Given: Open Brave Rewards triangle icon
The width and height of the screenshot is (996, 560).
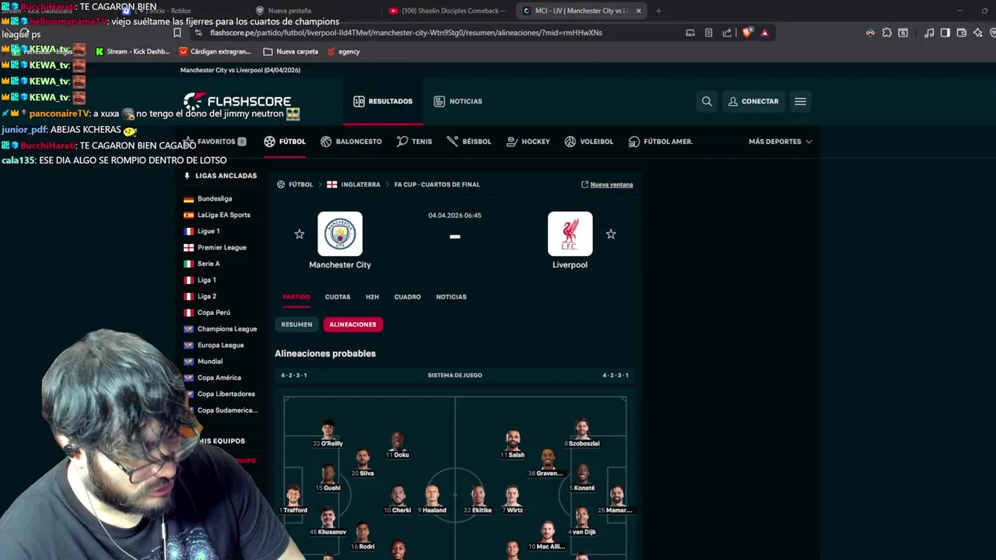Looking at the screenshot, I should [x=765, y=33].
